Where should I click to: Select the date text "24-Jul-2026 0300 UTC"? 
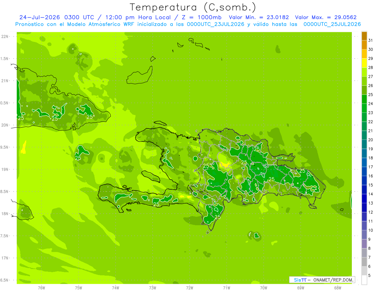(x=57, y=17)
